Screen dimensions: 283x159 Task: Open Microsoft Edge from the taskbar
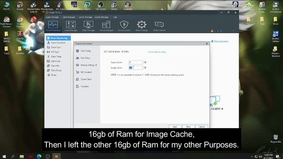(39, 156)
